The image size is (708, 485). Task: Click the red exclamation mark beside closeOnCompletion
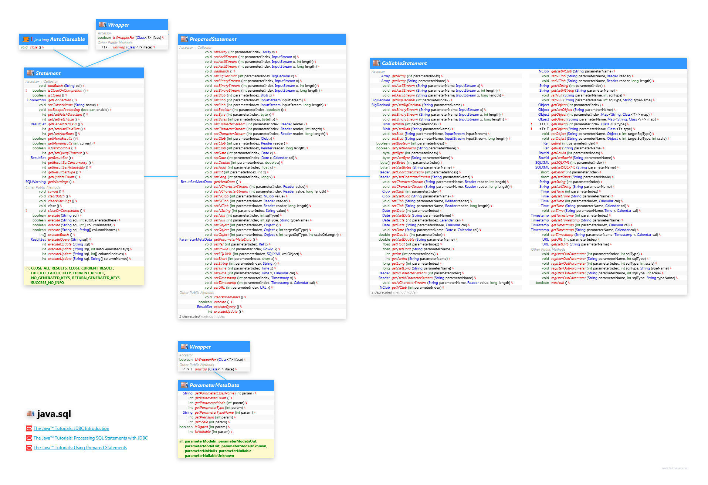click(26, 211)
